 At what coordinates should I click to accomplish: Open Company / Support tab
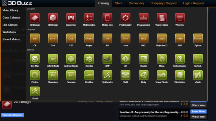(164, 3)
